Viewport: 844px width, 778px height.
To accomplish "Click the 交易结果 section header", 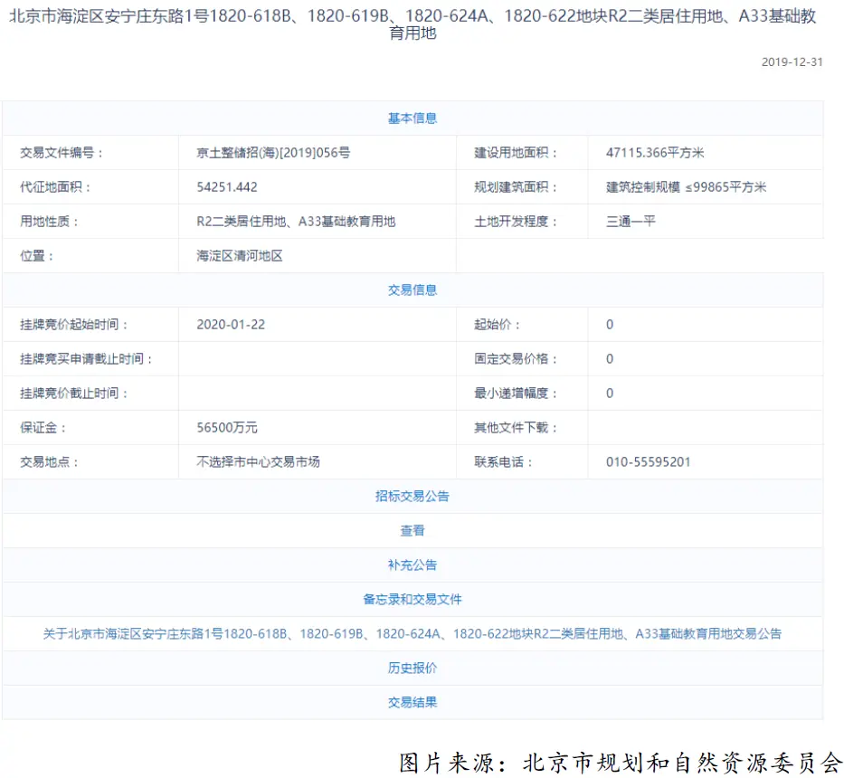I will tap(413, 702).
